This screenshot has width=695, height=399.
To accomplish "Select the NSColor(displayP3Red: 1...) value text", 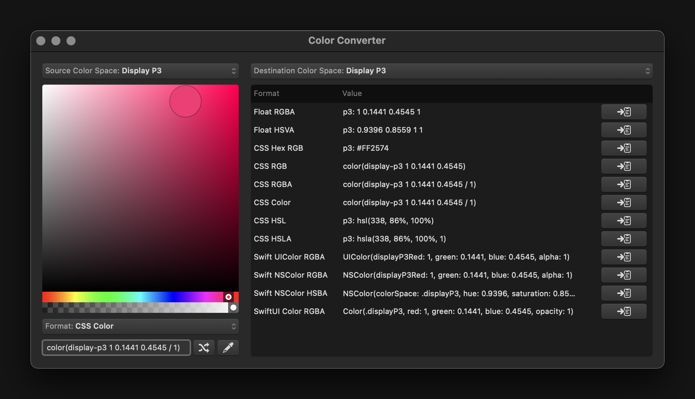I will click(457, 275).
